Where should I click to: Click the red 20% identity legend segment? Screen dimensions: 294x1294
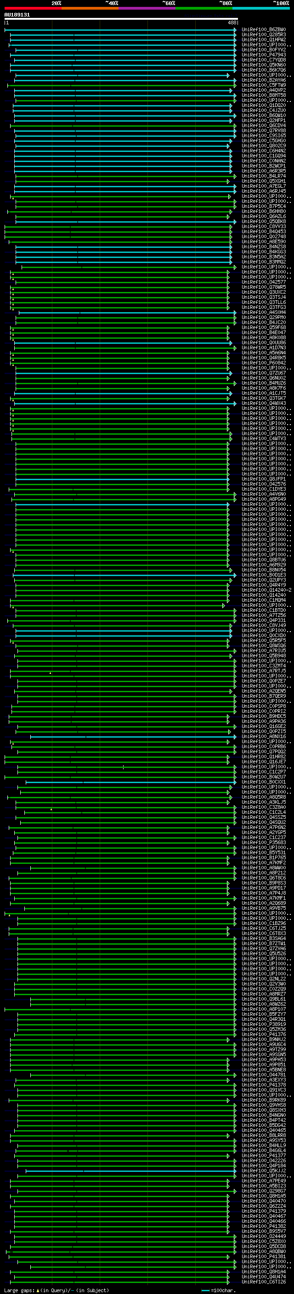point(33,8)
